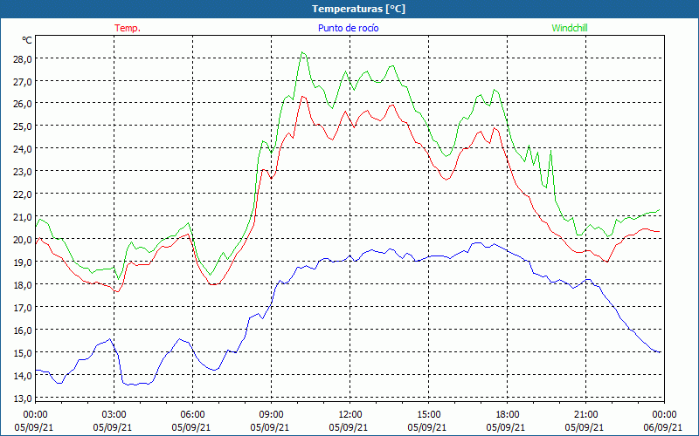Click the 13,0 y-axis value

(23, 399)
